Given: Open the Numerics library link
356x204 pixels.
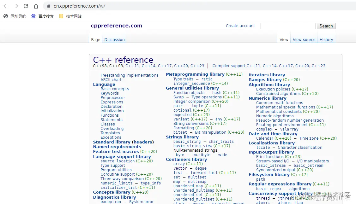Looking at the screenshot, I should pos(268,98).
